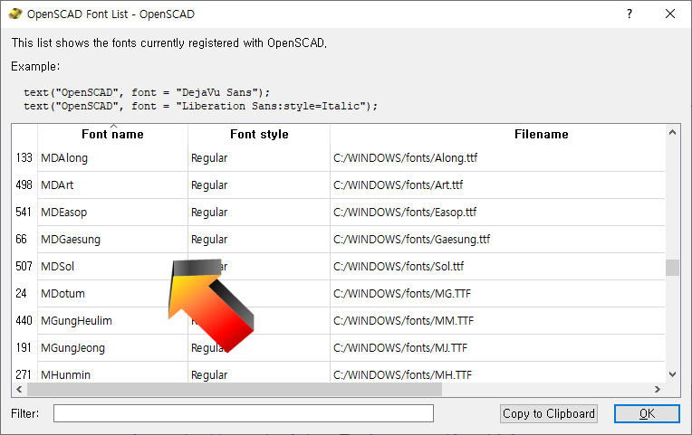The image size is (692, 435).
Task: Sort by Font name column header
Action: pos(112,134)
